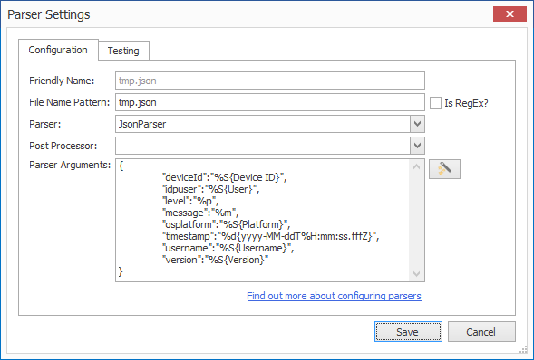534x360 pixels.
Task: Click the magic wand auto-generate arguments icon
Action: pyautogui.click(x=444, y=169)
